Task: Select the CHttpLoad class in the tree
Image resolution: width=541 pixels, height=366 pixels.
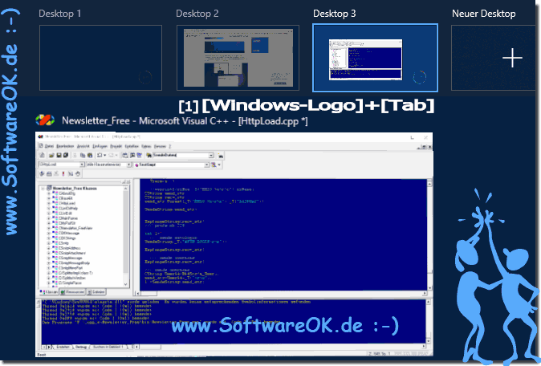Action: [x=66, y=204]
